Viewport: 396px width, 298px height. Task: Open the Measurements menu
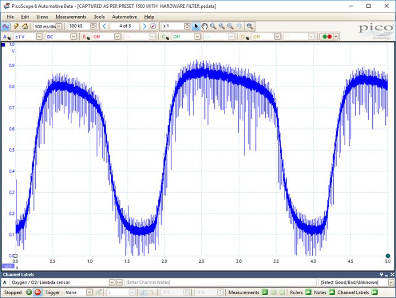click(x=71, y=16)
